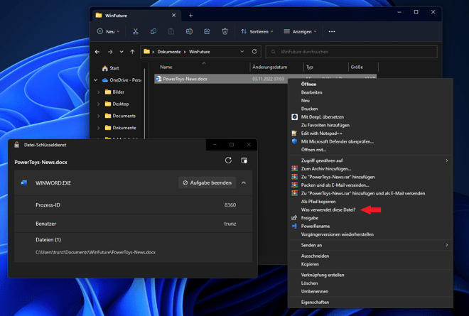Screen dimensions: 469x316
Task: Click the Share icon in Explorer toolbar
Action: tap(207, 31)
